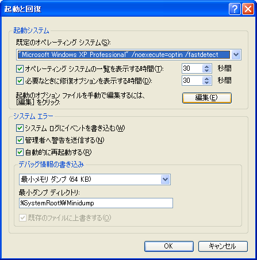Disable 自動的に再起動する option
257x260 pixels.
point(20,152)
